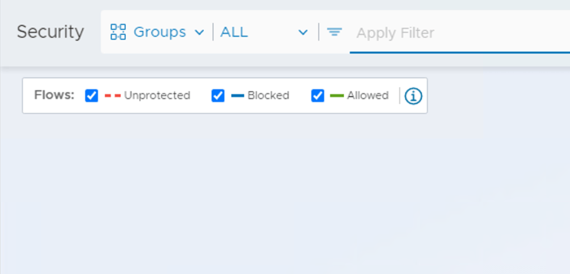Image resolution: width=570 pixels, height=274 pixels.
Task: Click the empty canvas below the legend
Action: point(279,195)
